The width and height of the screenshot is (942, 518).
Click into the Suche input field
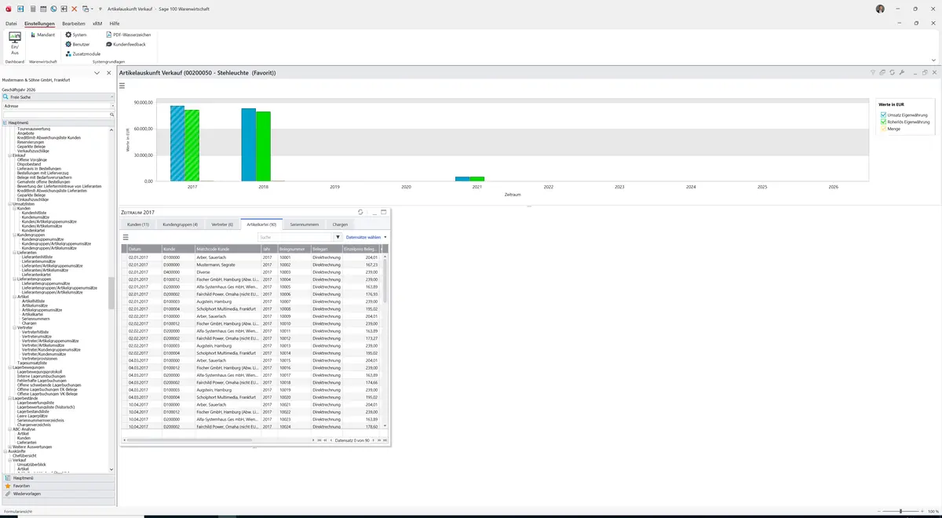pos(295,236)
